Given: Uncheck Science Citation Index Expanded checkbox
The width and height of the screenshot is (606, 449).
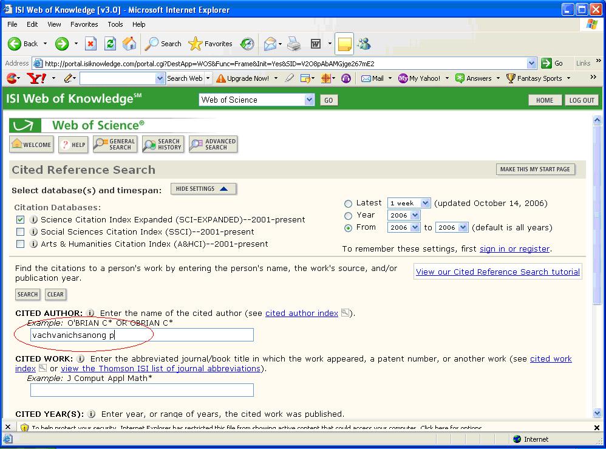Looking at the screenshot, I should click(21, 220).
